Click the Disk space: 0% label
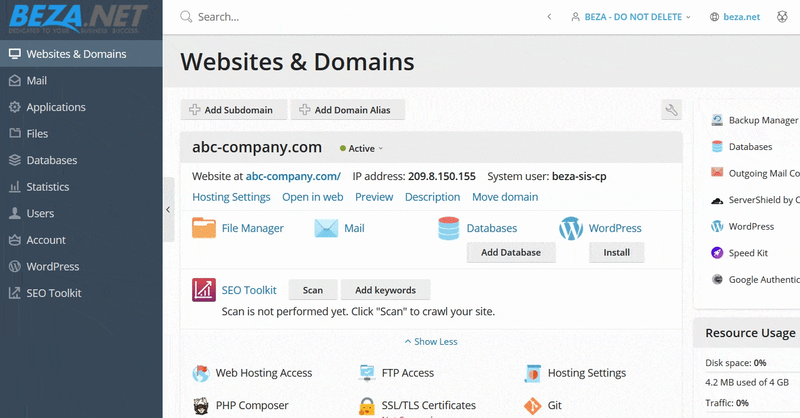 [736, 363]
